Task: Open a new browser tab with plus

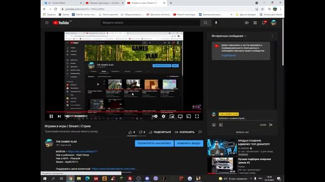Action: point(171,3)
